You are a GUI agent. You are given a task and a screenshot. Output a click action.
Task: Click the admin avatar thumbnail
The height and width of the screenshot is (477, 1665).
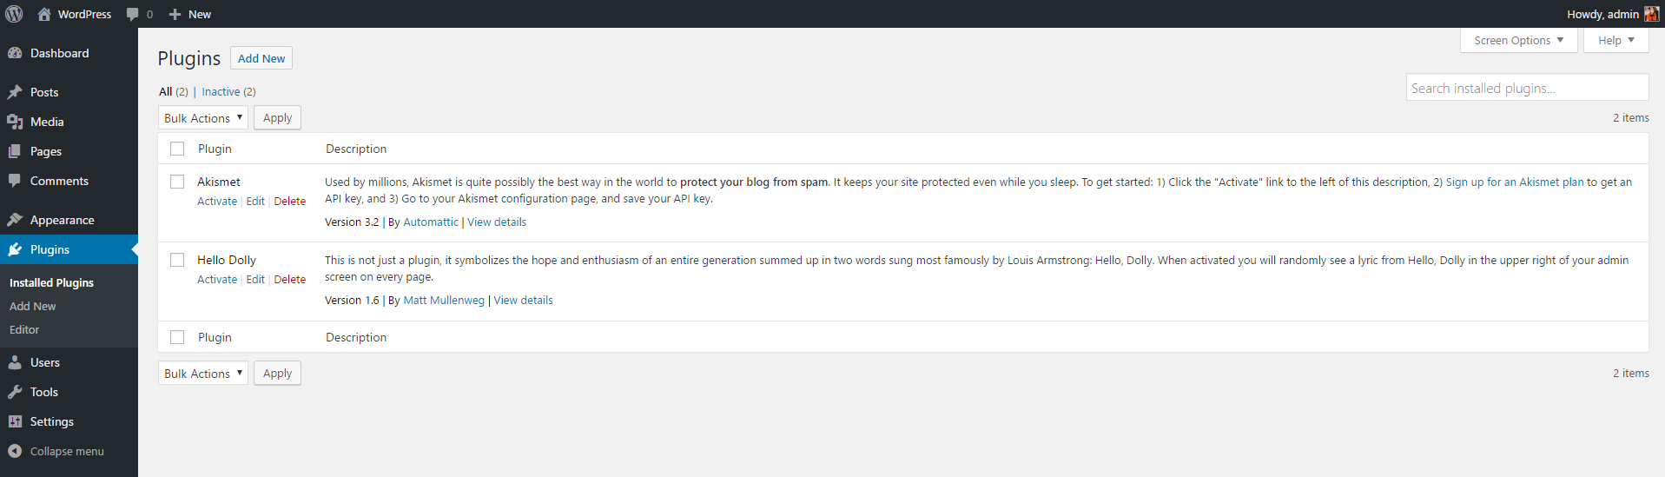[x=1651, y=14]
